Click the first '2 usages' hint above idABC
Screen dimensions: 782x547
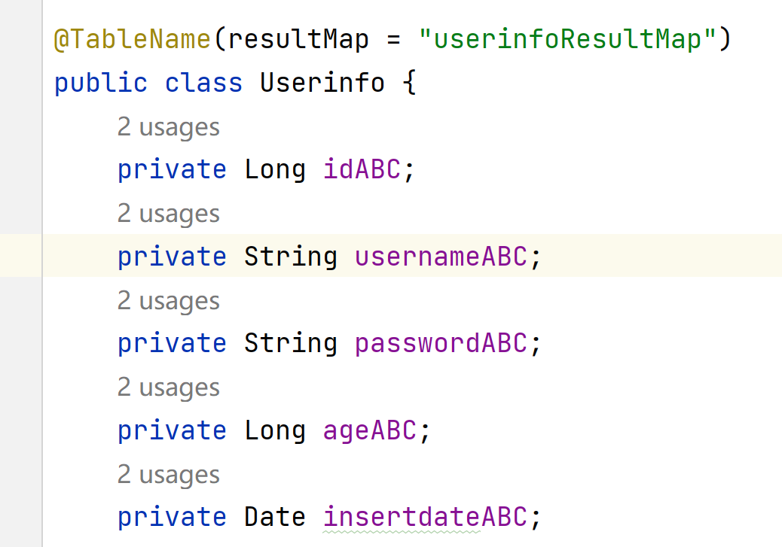pos(168,127)
